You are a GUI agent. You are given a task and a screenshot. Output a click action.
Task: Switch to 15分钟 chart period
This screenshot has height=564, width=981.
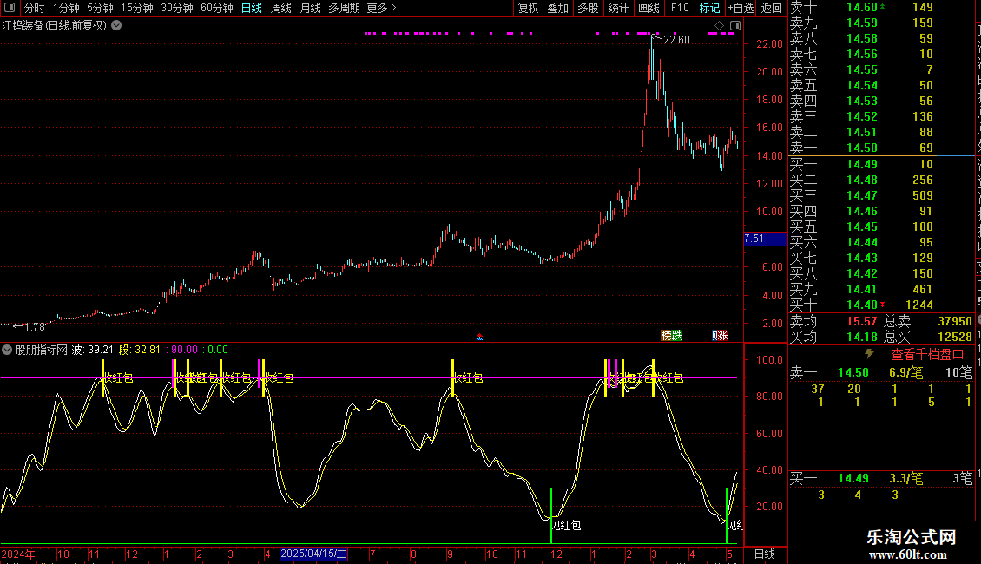pos(137,8)
